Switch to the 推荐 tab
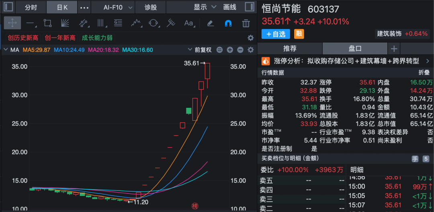The width and height of the screenshot is (434, 212). pyautogui.click(x=290, y=49)
